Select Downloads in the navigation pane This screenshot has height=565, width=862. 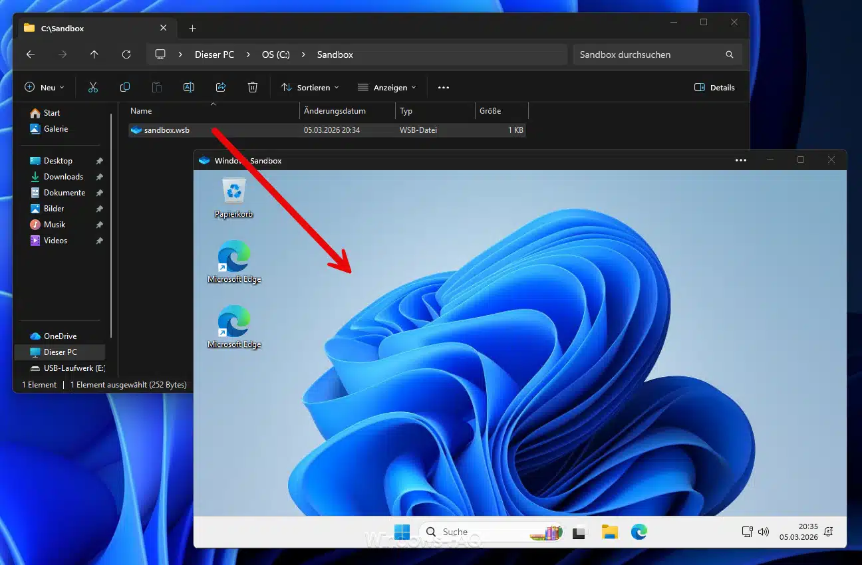pos(63,177)
